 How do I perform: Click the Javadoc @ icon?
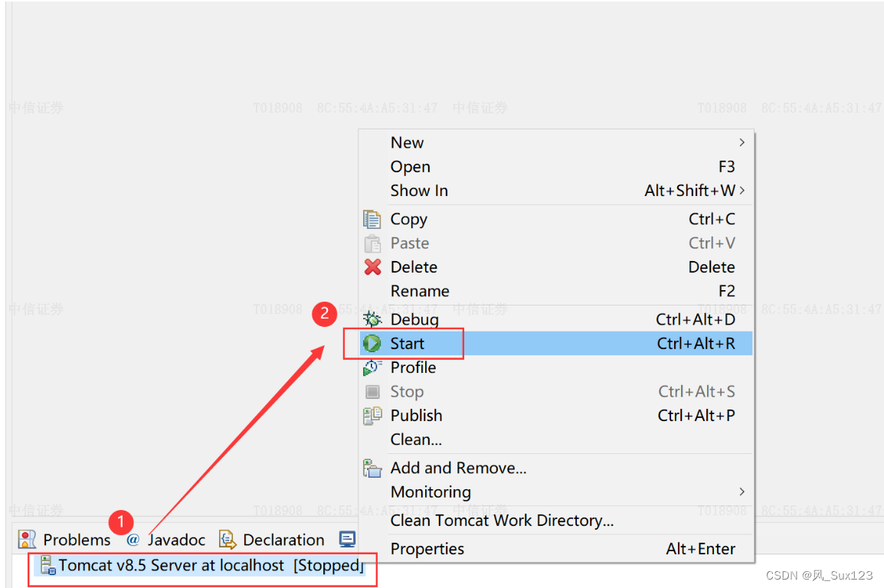pyautogui.click(x=133, y=540)
